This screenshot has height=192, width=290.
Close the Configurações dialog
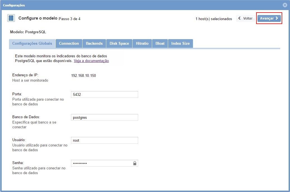coord(285,5)
